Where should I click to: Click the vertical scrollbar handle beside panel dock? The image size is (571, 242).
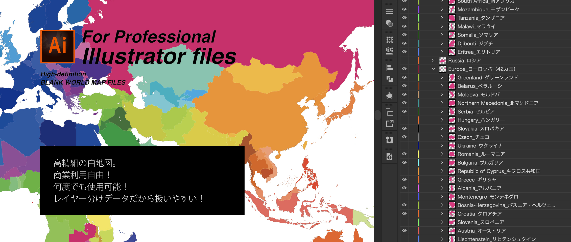pos(378,115)
